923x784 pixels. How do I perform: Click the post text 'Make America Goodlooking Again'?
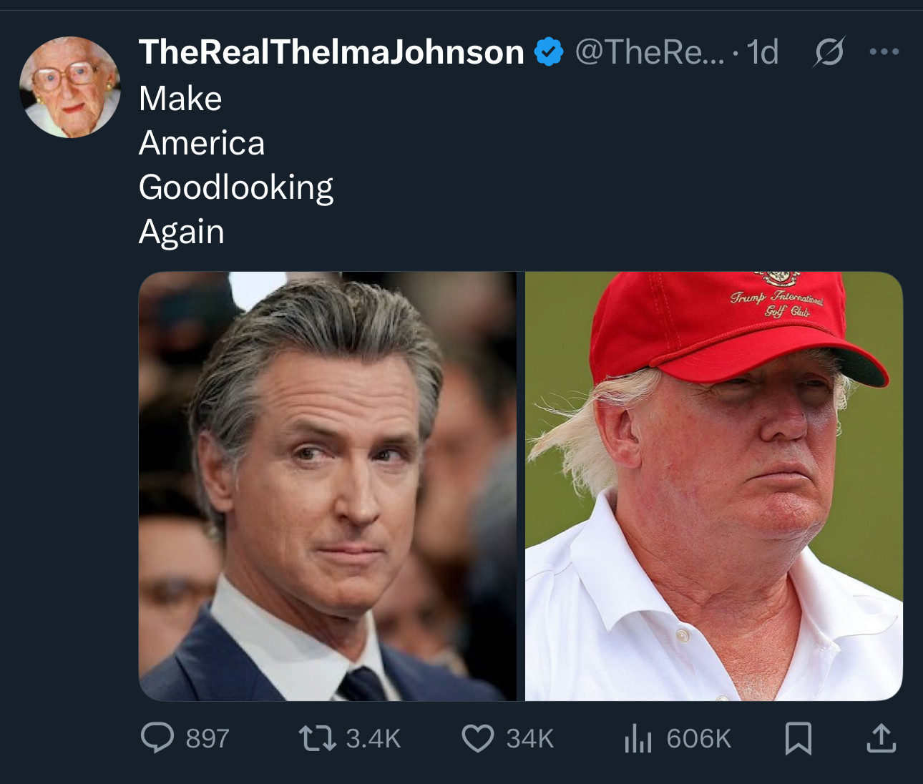point(236,165)
